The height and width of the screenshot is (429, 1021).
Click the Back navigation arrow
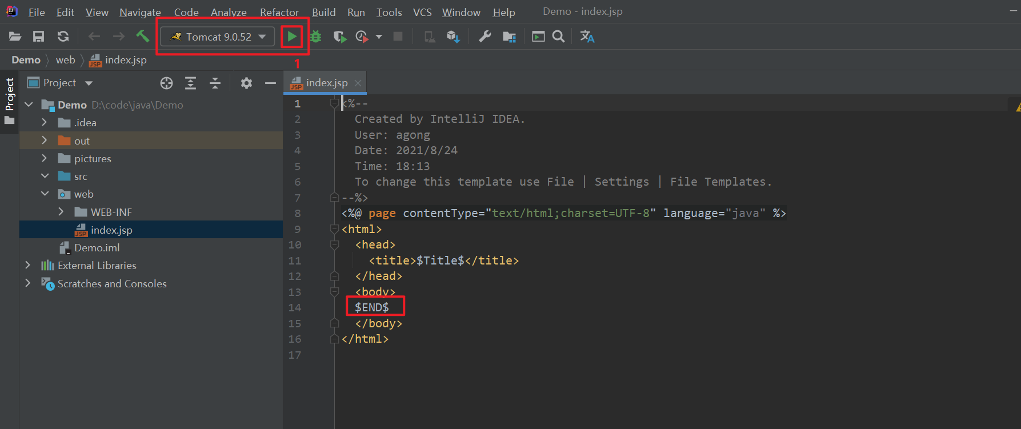click(x=94, y=37)
